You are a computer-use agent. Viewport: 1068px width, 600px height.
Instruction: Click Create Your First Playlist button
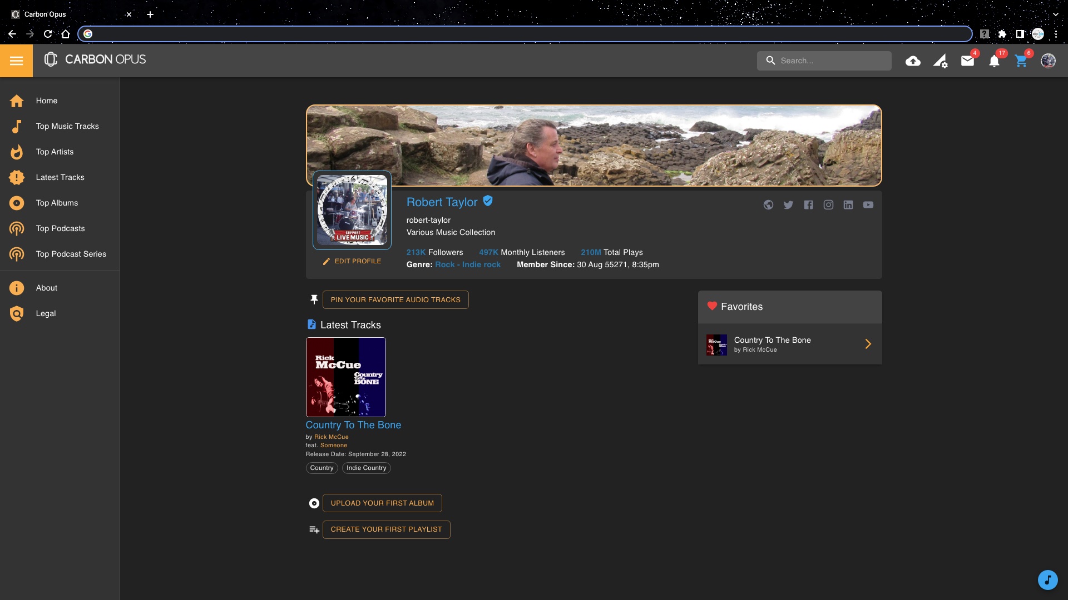(x=386, y=529)
